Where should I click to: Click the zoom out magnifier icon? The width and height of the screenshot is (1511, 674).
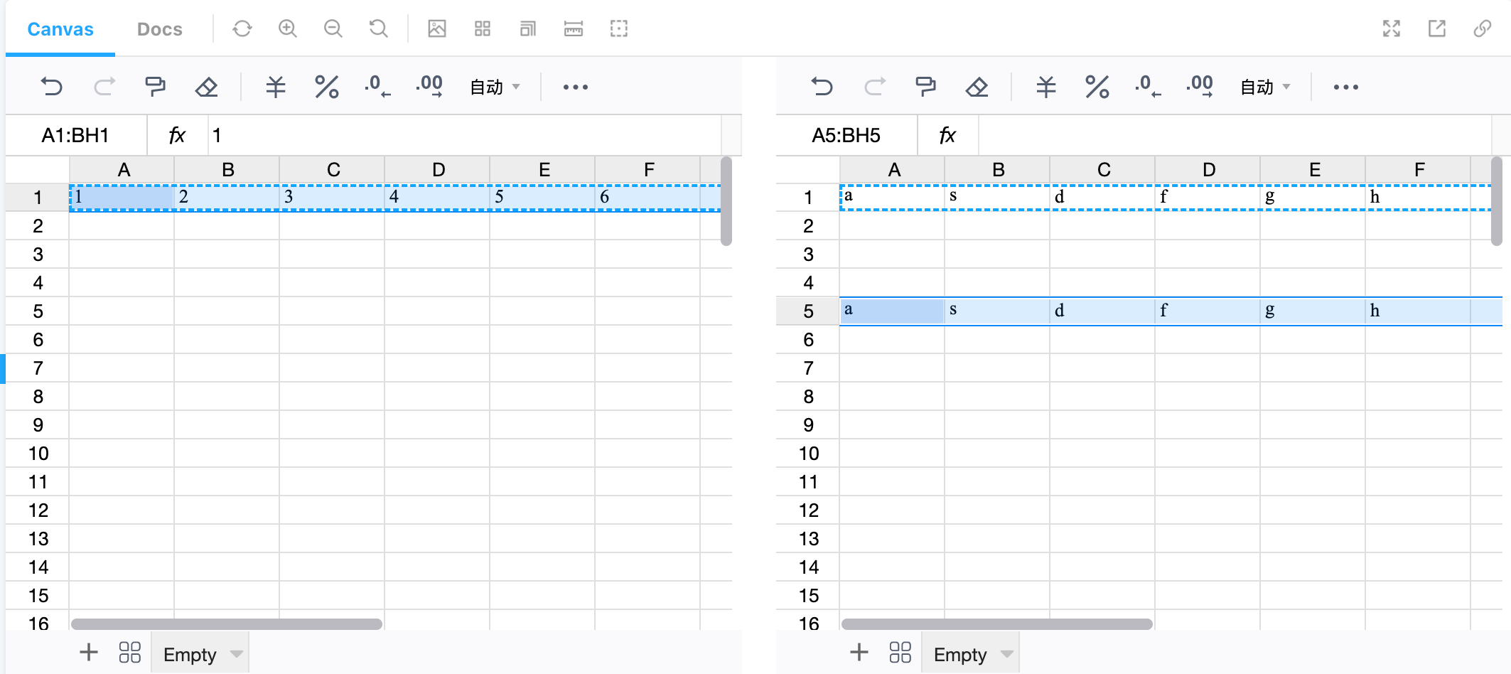click(333, 28)
